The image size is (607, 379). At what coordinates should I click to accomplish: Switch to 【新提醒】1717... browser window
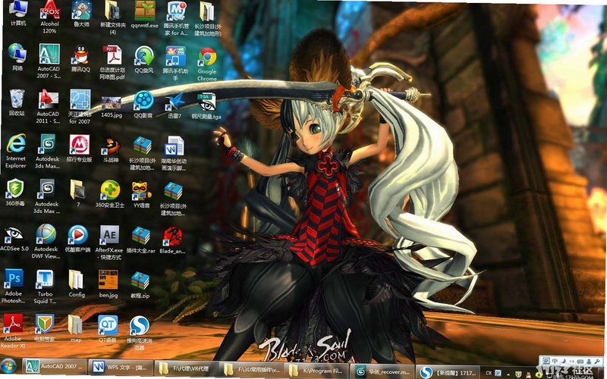pos(448,372)
